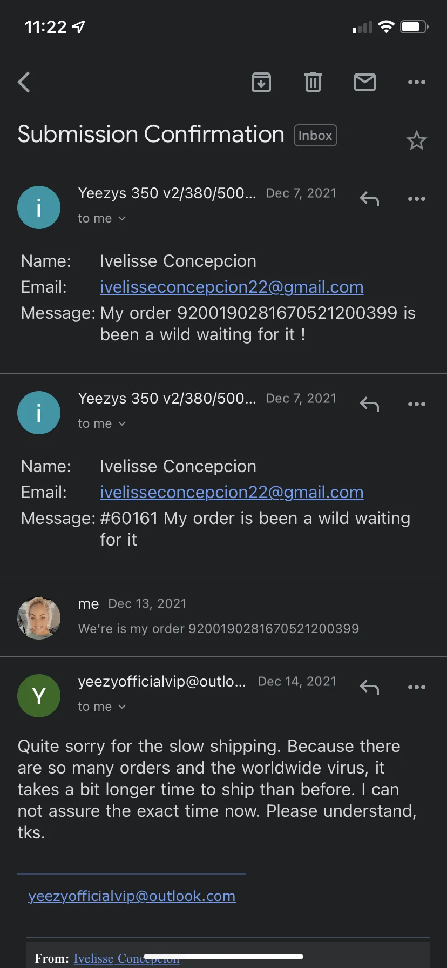Tap the Inbox label tag
447x968 pixels.
[315, 136]
